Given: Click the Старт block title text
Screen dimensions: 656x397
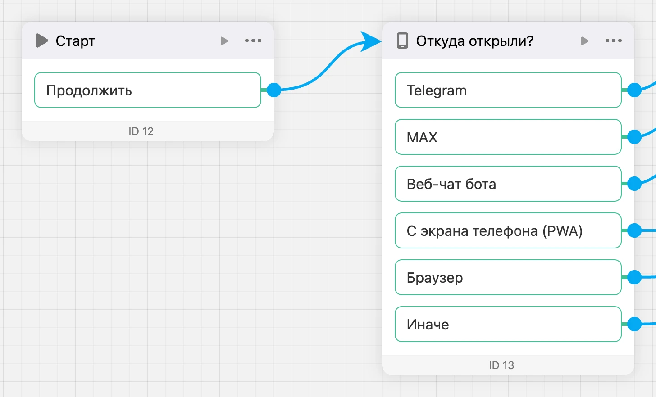Looking at the screenshot, I should pos(75,41).
